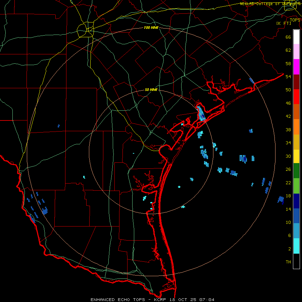This screenshot has height=302, width=302.
Task: Click the 'TOPS' legend title
Action: (295, 20)
